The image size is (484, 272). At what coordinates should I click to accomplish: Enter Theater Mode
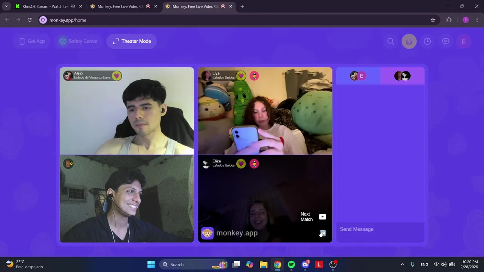pyautogui.click(x=132, y=41)
